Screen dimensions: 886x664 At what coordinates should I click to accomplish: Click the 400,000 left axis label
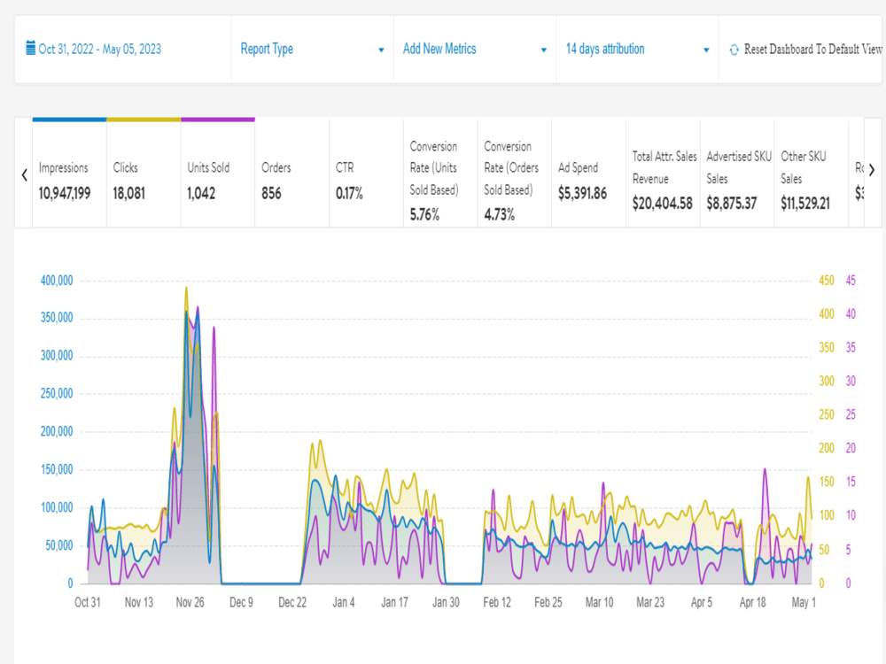57,281
